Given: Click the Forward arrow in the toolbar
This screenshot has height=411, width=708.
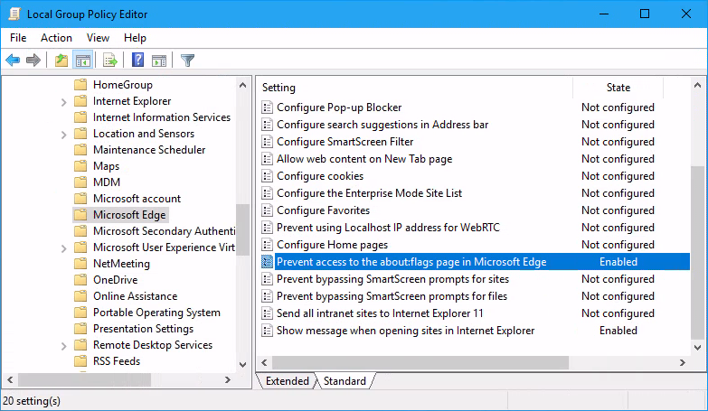Looking at the screenshot, I should [33, 61].
